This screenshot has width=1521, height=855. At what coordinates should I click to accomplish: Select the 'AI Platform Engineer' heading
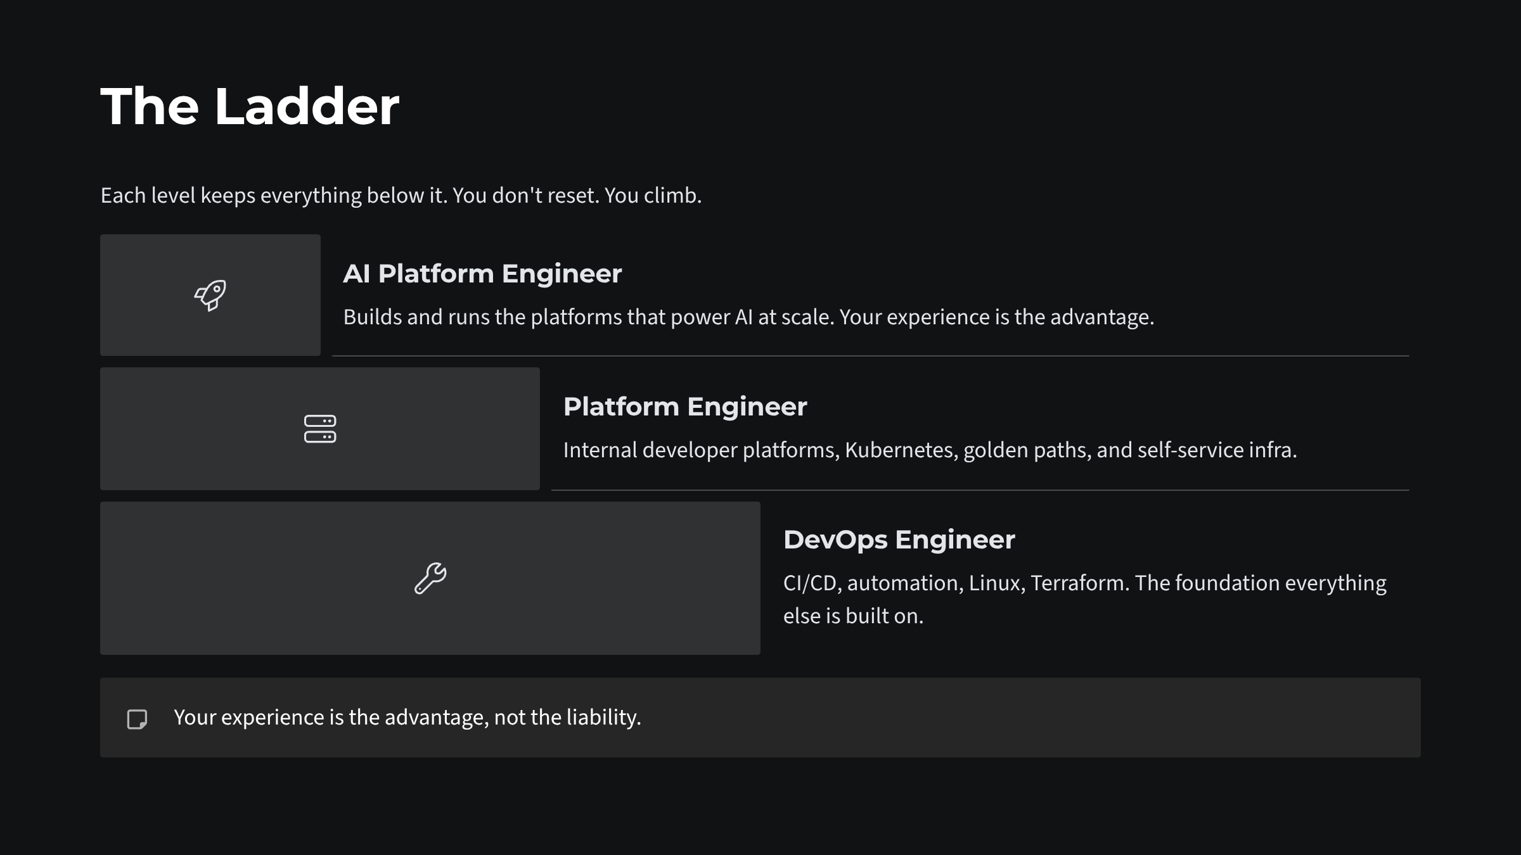pyautogui.click(x=482, y=274)
